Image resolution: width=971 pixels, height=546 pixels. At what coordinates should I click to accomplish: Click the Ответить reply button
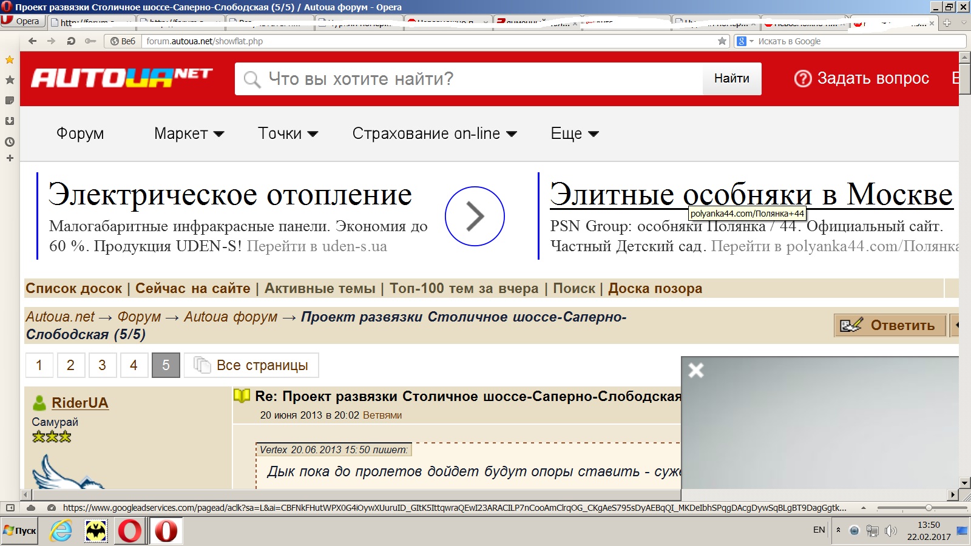(x=890, y=325)
